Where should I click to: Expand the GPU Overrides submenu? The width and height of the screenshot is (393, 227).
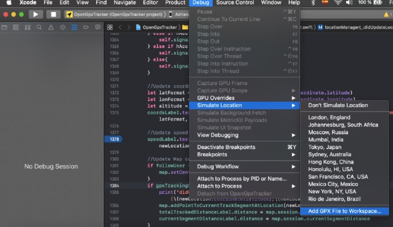[x=245, y=98]
